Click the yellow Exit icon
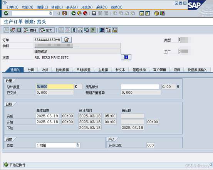 point(79,13)
